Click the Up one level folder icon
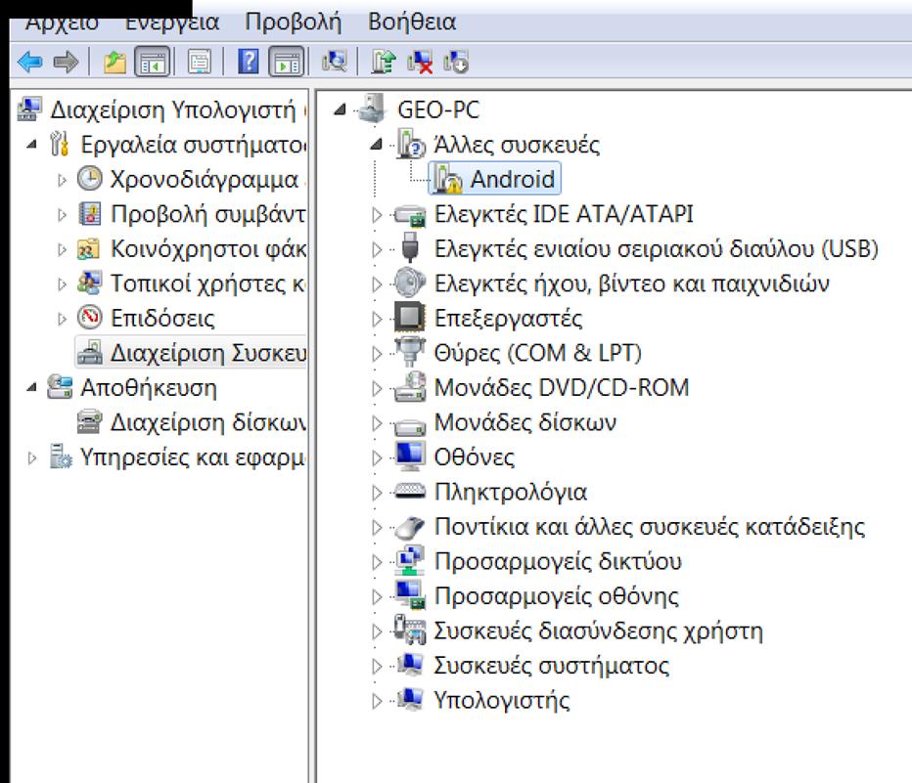Image resolution: width=912 pixels, height=783 pixels. (x=115, y=63)
